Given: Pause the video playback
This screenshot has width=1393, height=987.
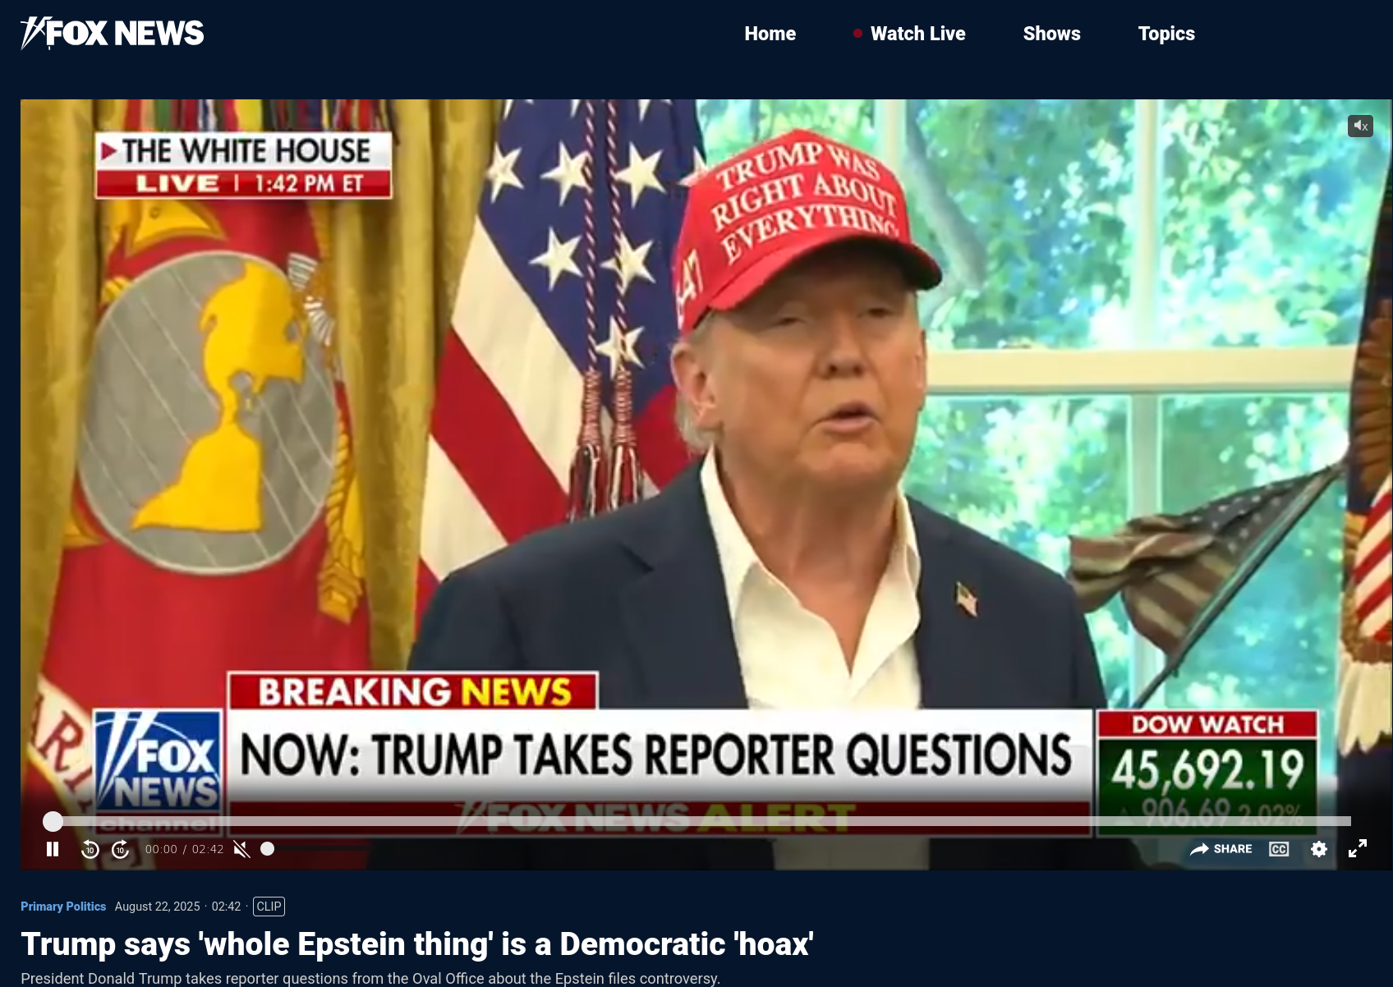Looking at the screenshot, I should (x=53, y=849).
